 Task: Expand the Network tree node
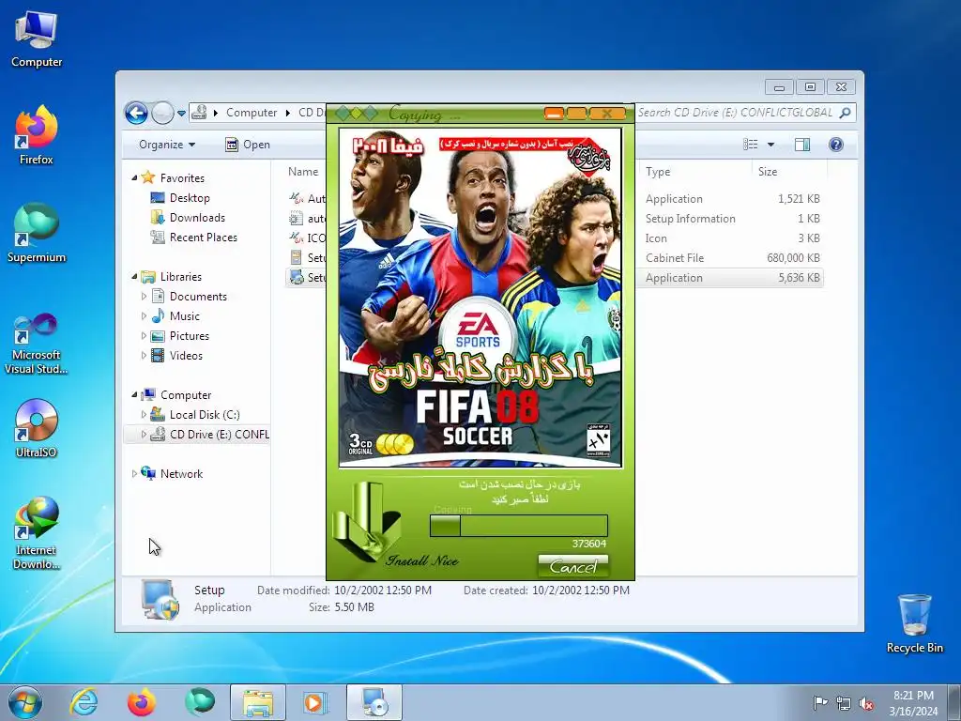(x=134, y=474)
